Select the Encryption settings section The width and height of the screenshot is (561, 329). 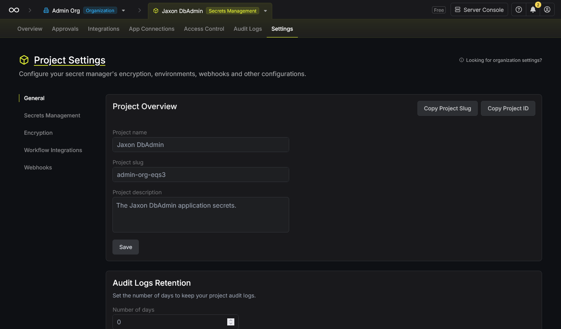point(38,133)
